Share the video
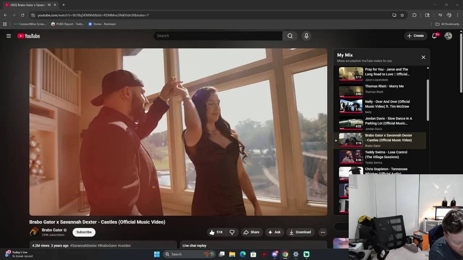 [x=251, y=232]
